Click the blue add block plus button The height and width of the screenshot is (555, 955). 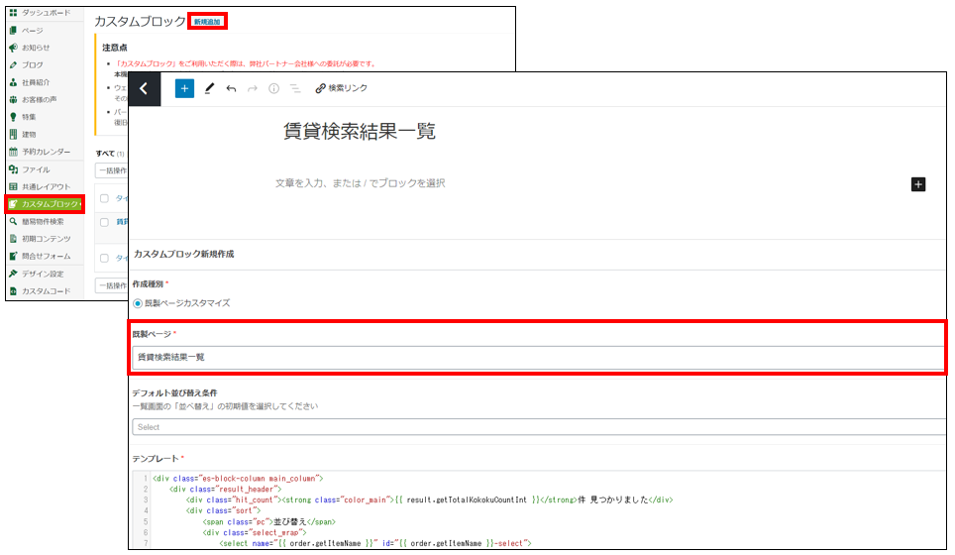[x=184, y=88]
